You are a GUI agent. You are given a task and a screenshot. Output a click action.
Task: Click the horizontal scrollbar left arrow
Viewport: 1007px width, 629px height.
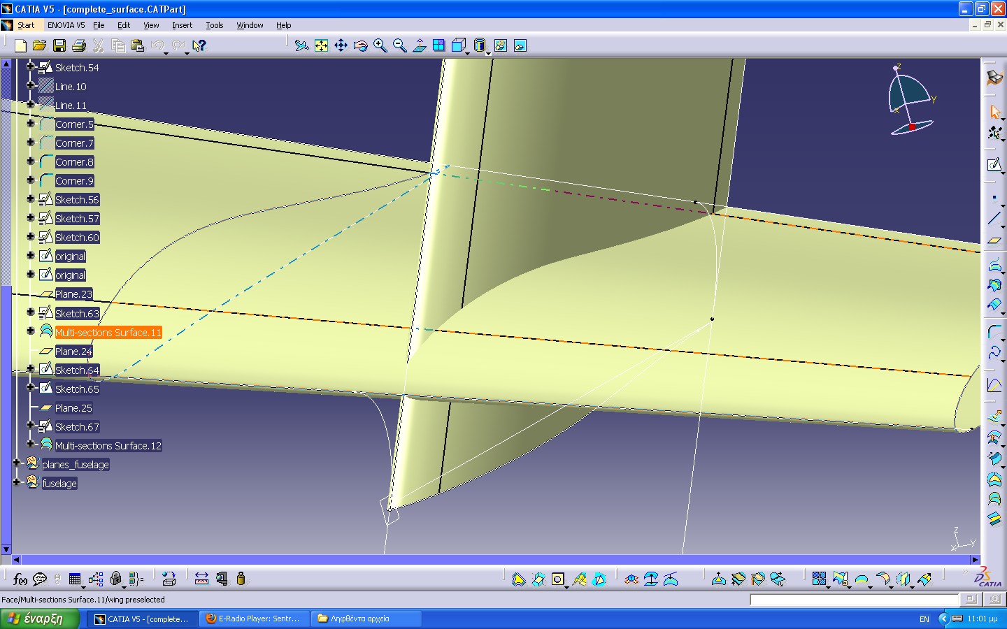tap(16, 560)
